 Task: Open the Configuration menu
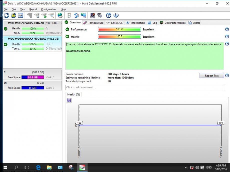tap(48, 9)
